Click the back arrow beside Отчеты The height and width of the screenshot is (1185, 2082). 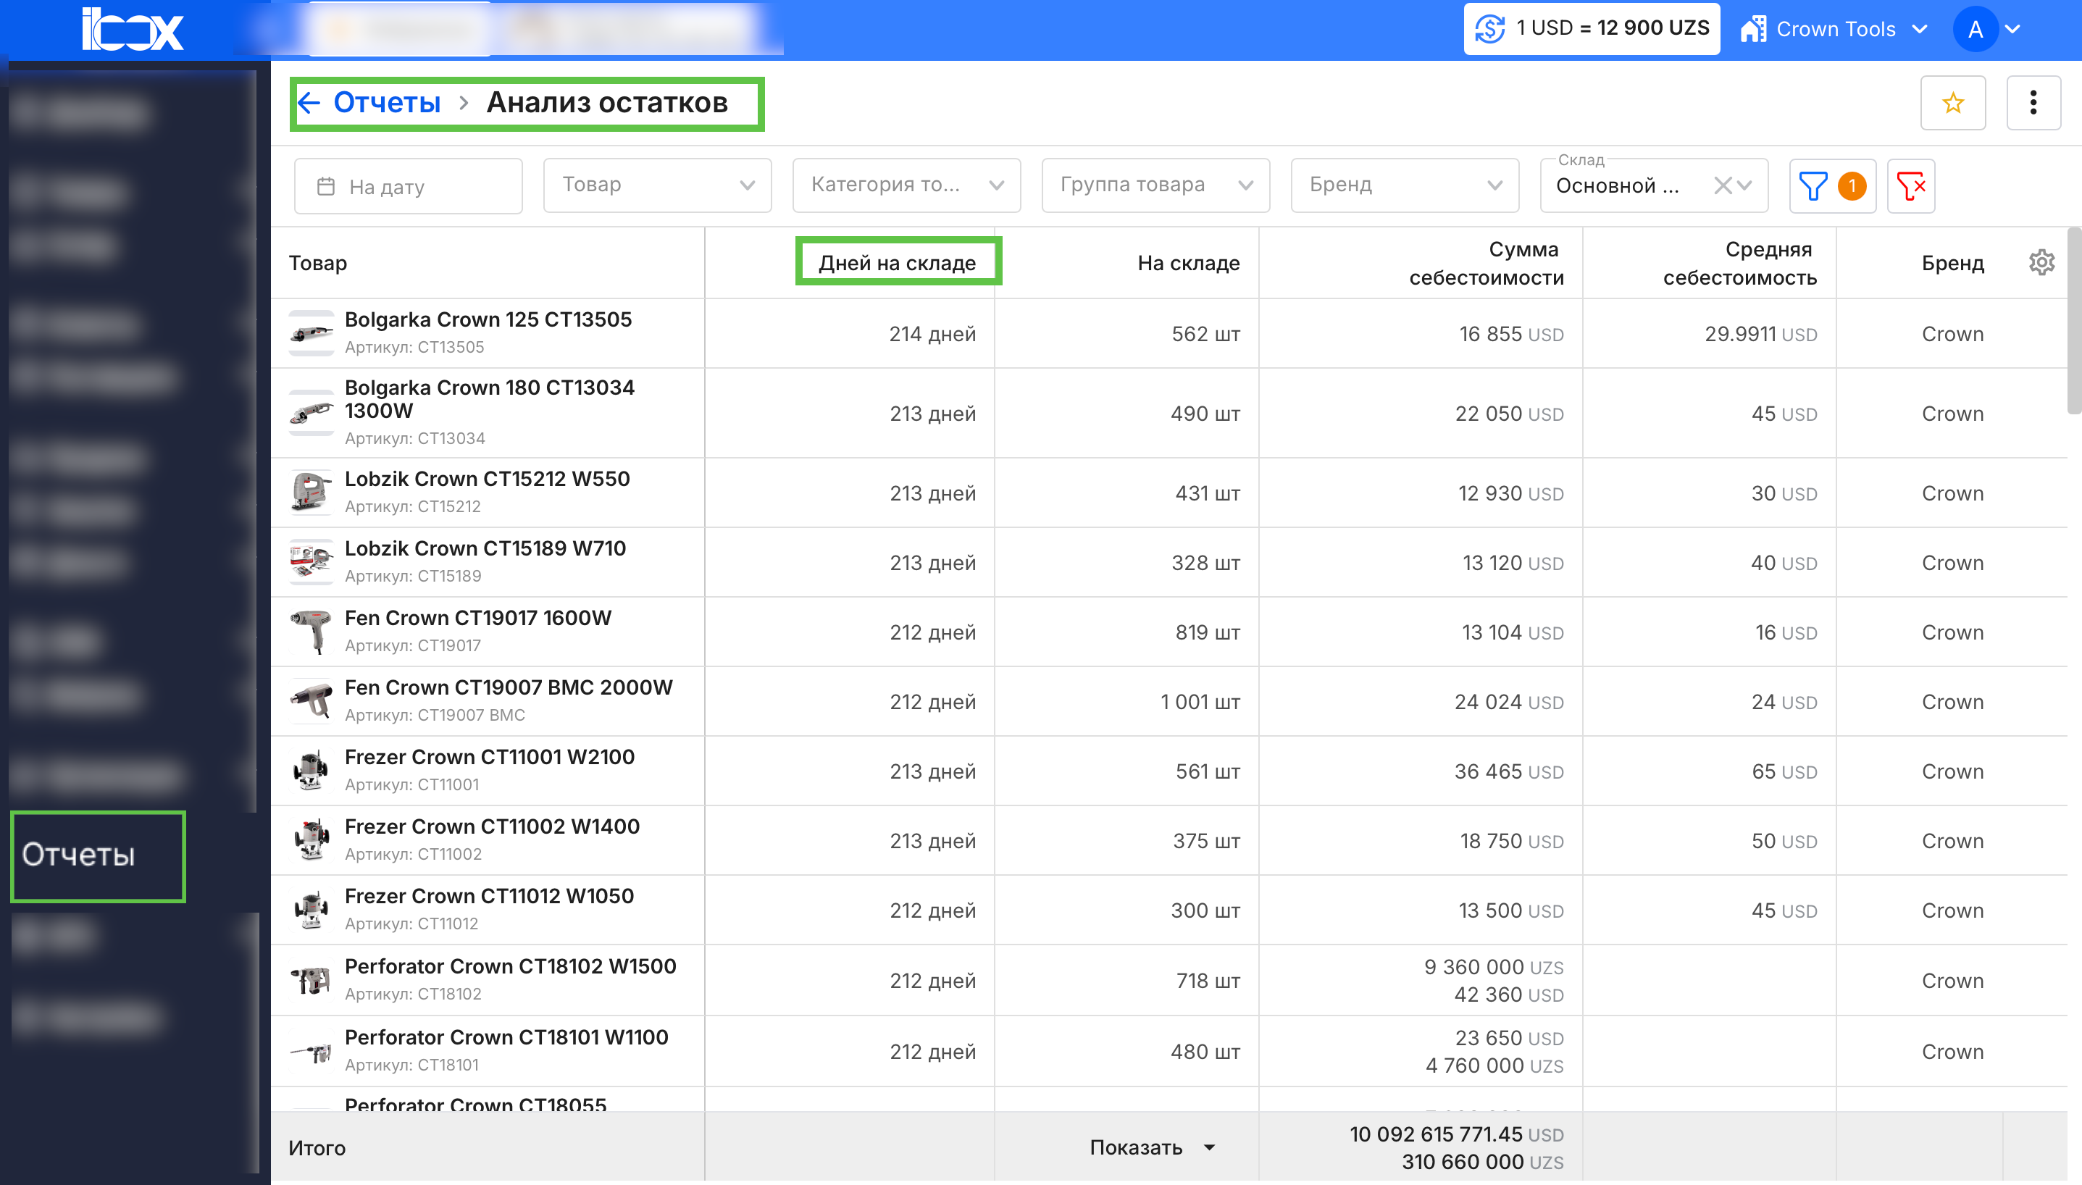[309, 104]
